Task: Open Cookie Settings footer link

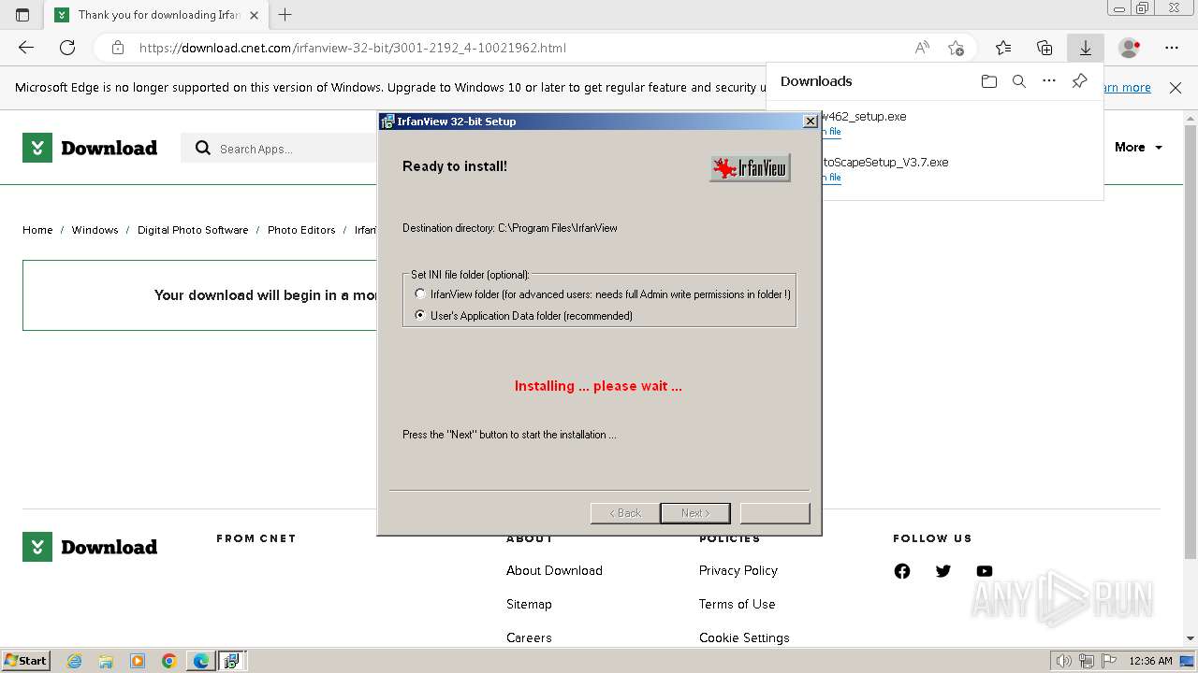Action: (x=744, y=637)
